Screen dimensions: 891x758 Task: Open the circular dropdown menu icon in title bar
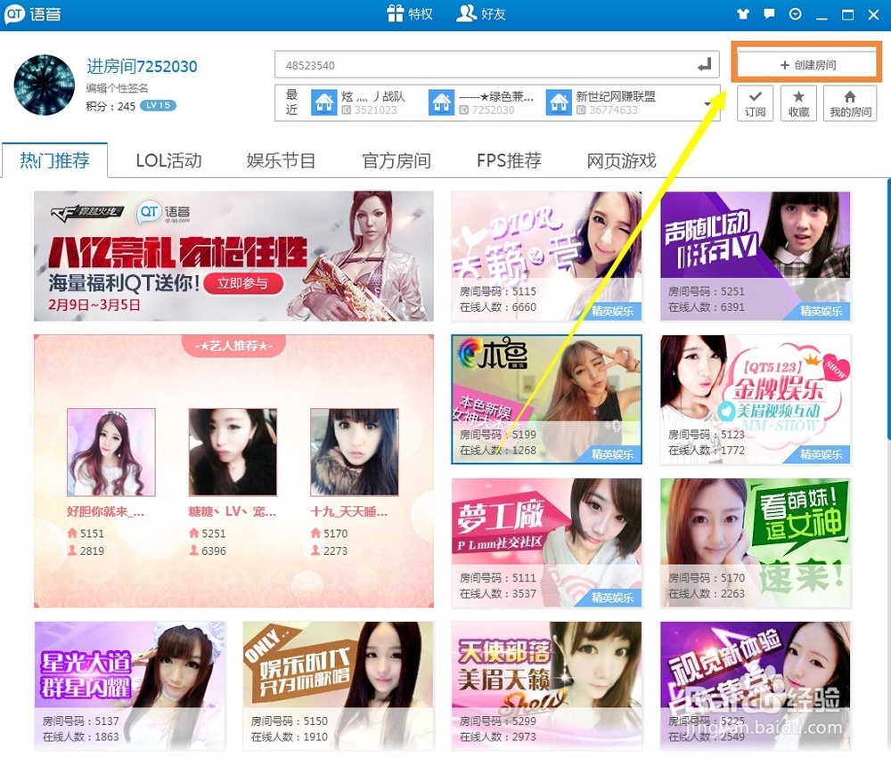795,14
